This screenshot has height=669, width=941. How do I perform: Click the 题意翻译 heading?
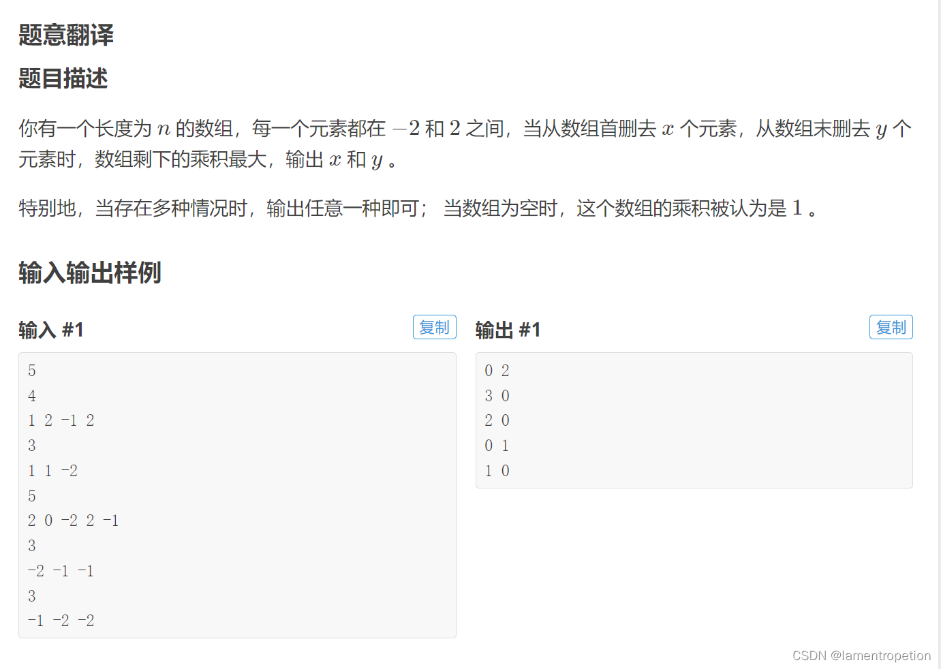(66, 35)
